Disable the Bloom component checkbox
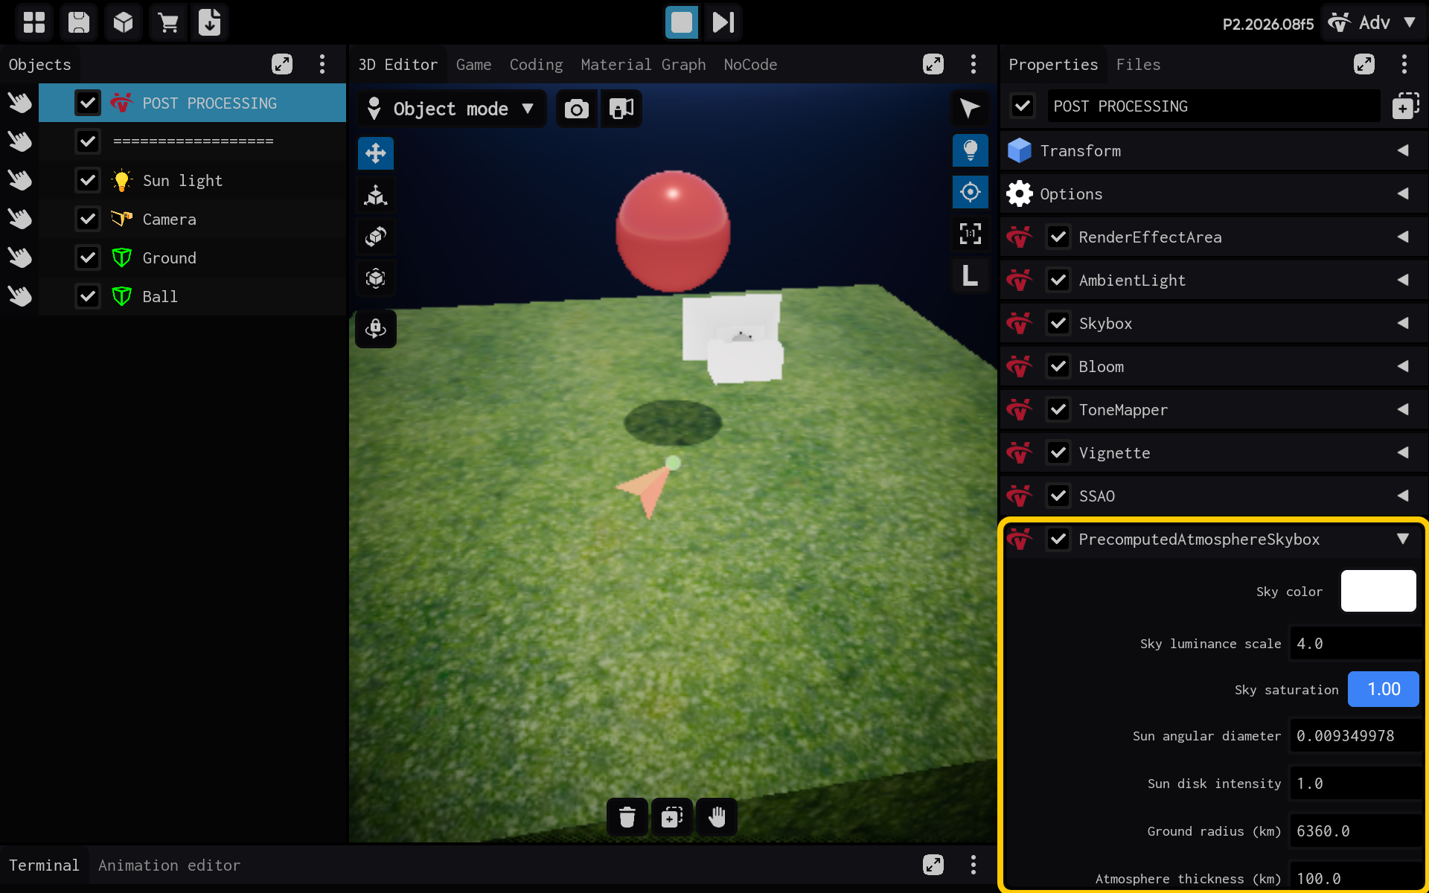 tap(1058, 366)
